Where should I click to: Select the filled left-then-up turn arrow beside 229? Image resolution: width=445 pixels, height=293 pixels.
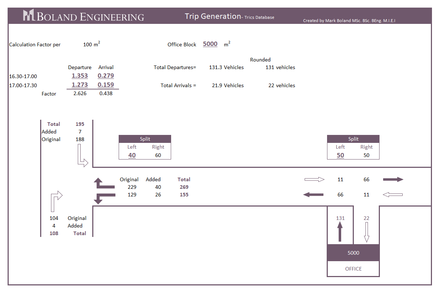(104, 183)
